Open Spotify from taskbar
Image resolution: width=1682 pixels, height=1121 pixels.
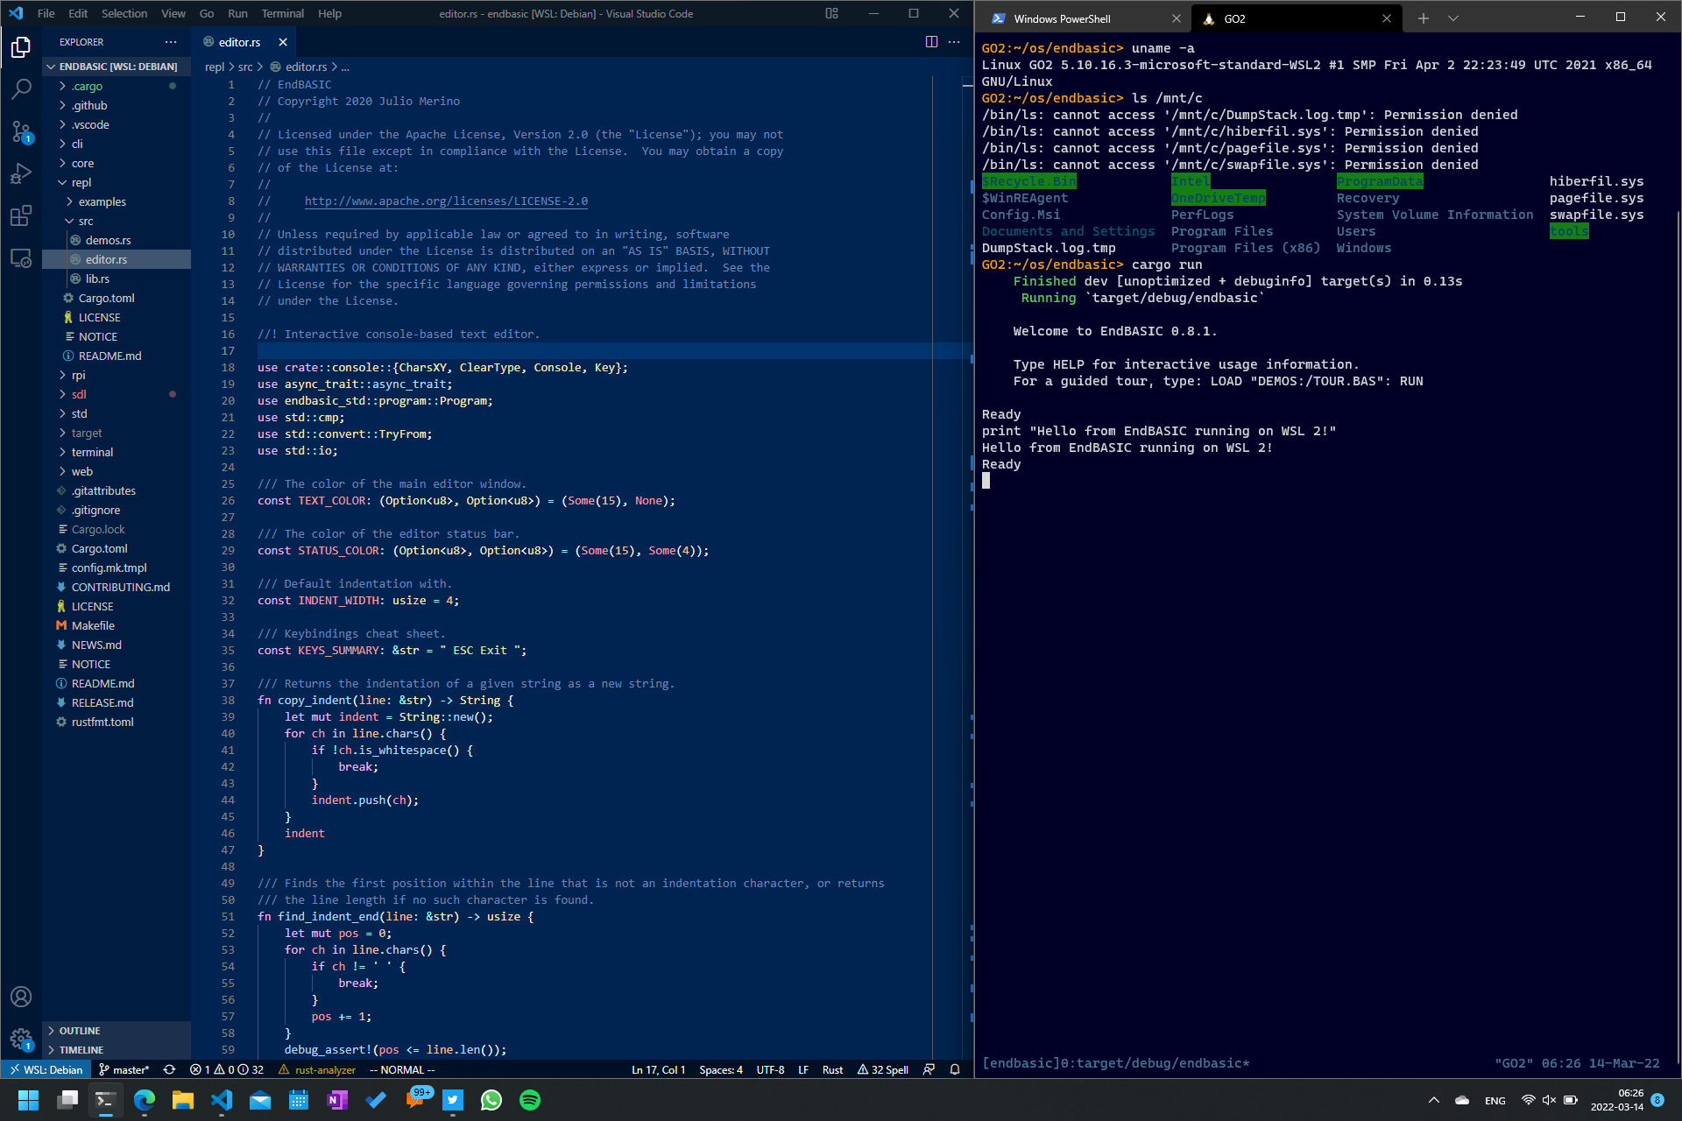tap(530, 1100)
